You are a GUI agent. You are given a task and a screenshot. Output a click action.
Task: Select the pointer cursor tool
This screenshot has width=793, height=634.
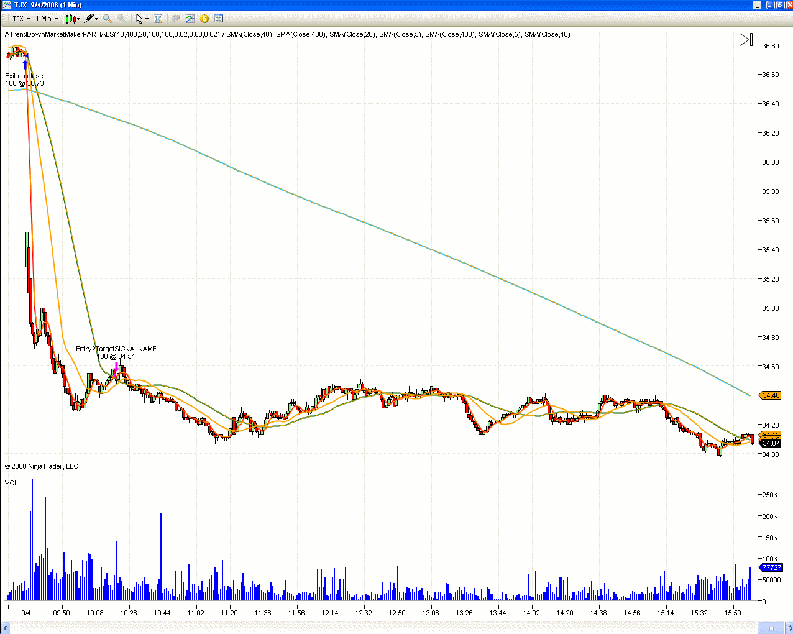(139, 19)
